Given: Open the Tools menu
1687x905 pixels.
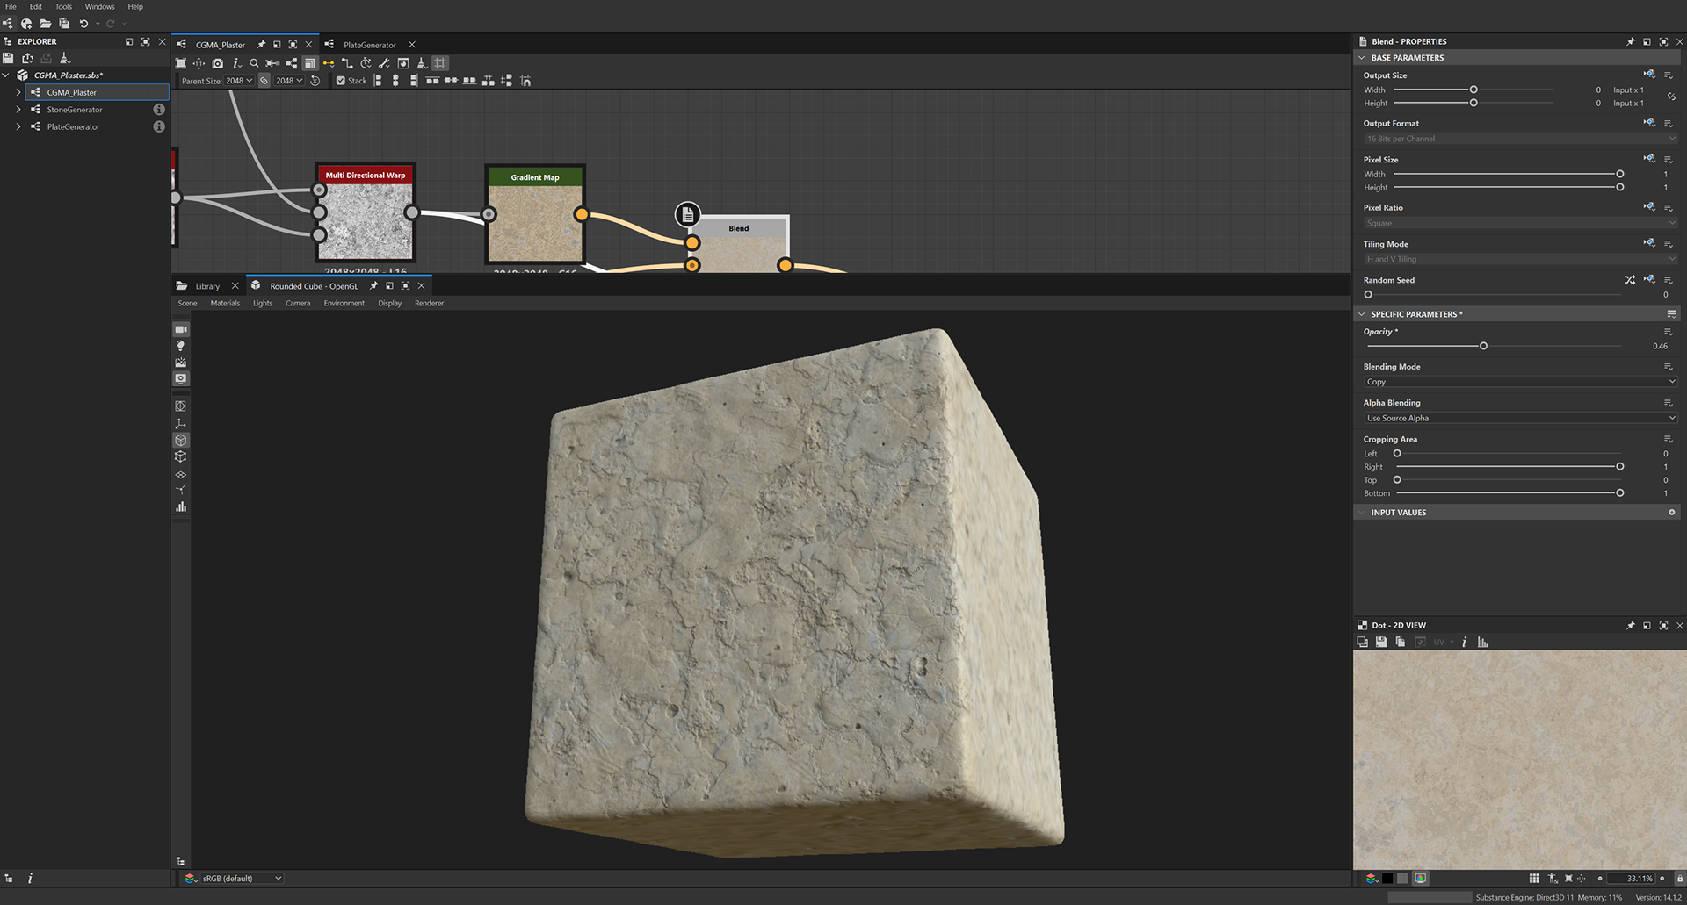Looking at the screenshot, I should point(63,6).
